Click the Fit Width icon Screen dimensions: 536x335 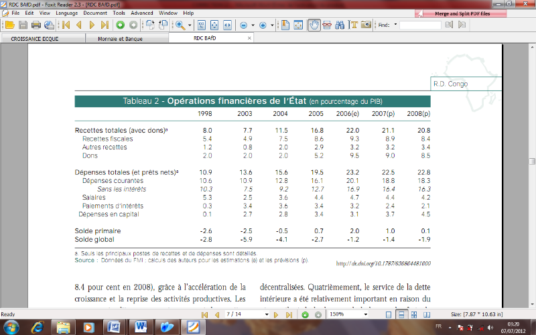coord(227,25)
